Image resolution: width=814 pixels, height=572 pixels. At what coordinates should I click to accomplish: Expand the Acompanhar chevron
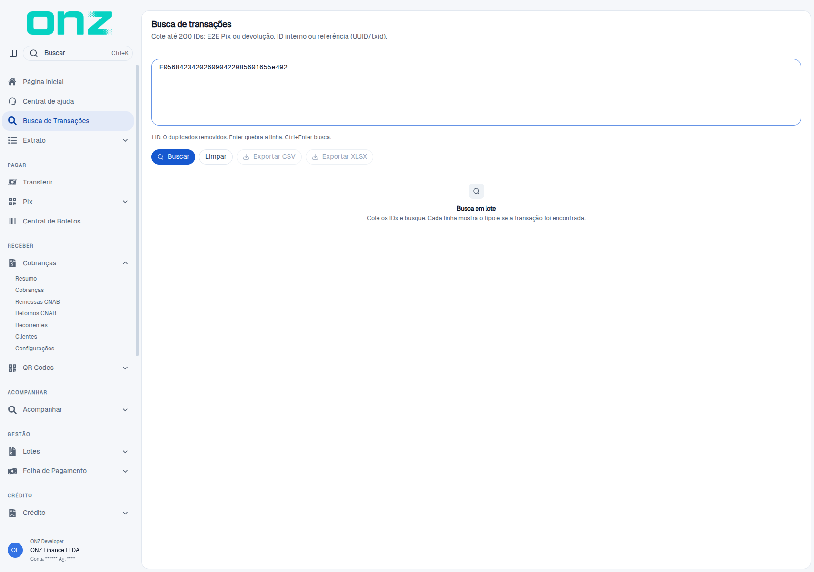[x=125, y=409]
